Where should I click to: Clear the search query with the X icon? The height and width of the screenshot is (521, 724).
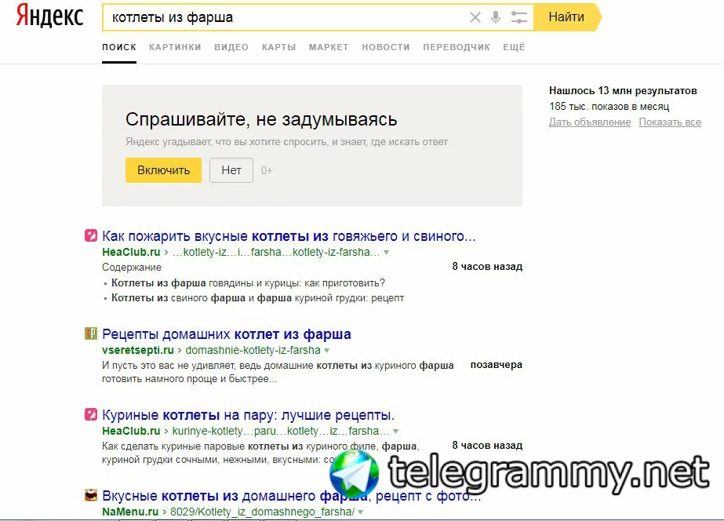pyautogui.click(x=475, y=17)
